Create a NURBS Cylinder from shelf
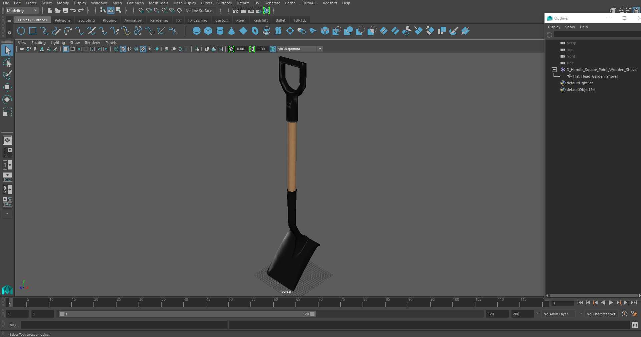 click(x=220, y=31)
